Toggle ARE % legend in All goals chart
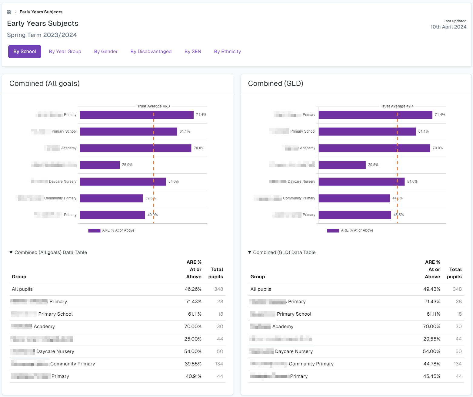This screenshot has width=473, height=397. point(111,230)
